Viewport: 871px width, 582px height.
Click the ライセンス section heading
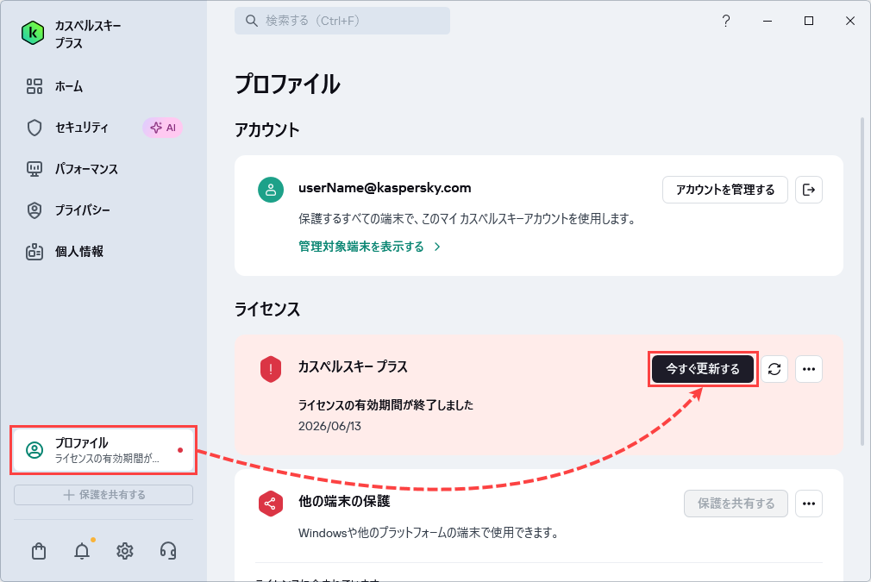tap(267, 310)
